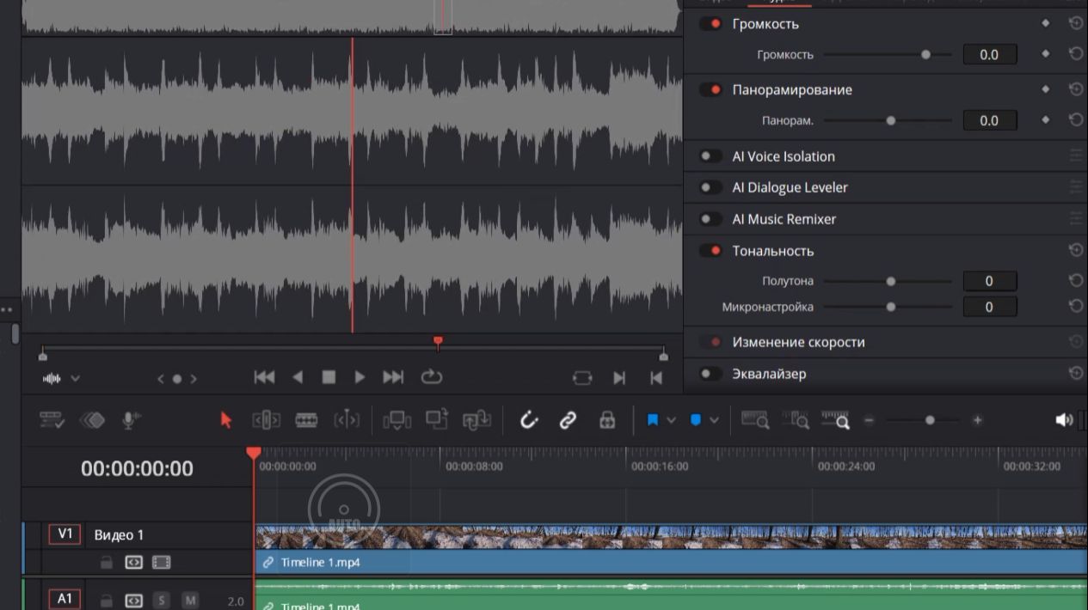Click the Insert clip edit icon
Image resolution: width=1088 pixels, height=610 pixels.
[x=397, y=420]
